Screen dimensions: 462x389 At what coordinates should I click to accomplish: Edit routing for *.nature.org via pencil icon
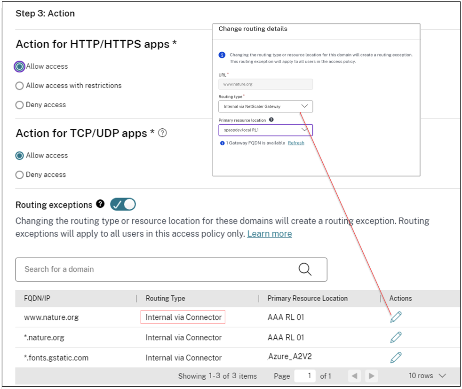[396, 337]
